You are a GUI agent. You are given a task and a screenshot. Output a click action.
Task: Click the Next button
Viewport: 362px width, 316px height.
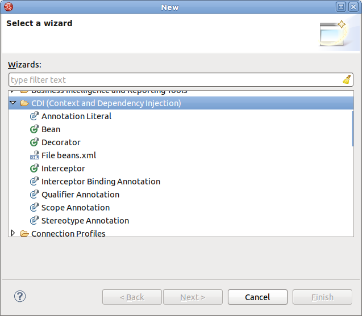[x=193, y=297]
